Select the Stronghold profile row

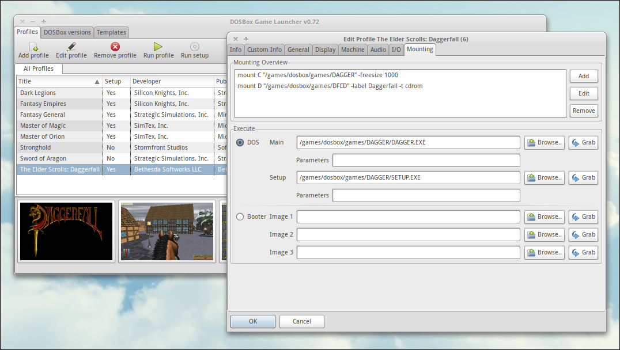(x=122, y=148)
